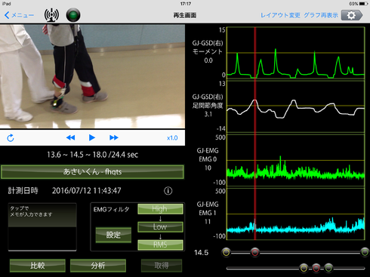Tap the wireless sensor antenna icon
Viewport: 370px width, 277px height.
pos(51,15)
